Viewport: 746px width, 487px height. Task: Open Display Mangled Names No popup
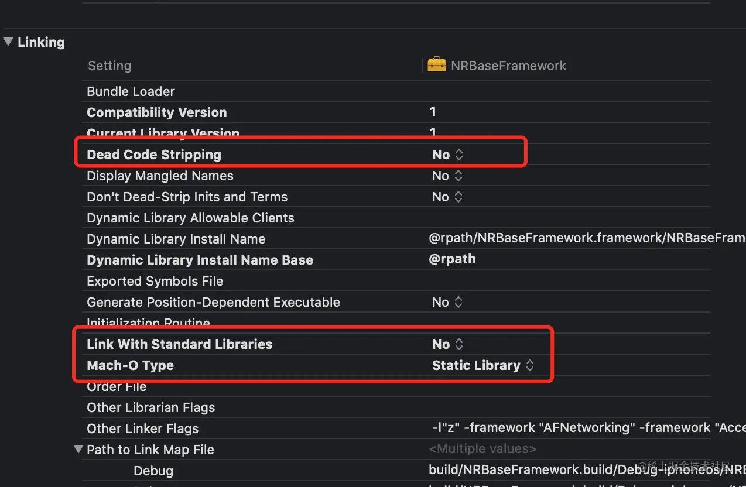coord(448,176)
